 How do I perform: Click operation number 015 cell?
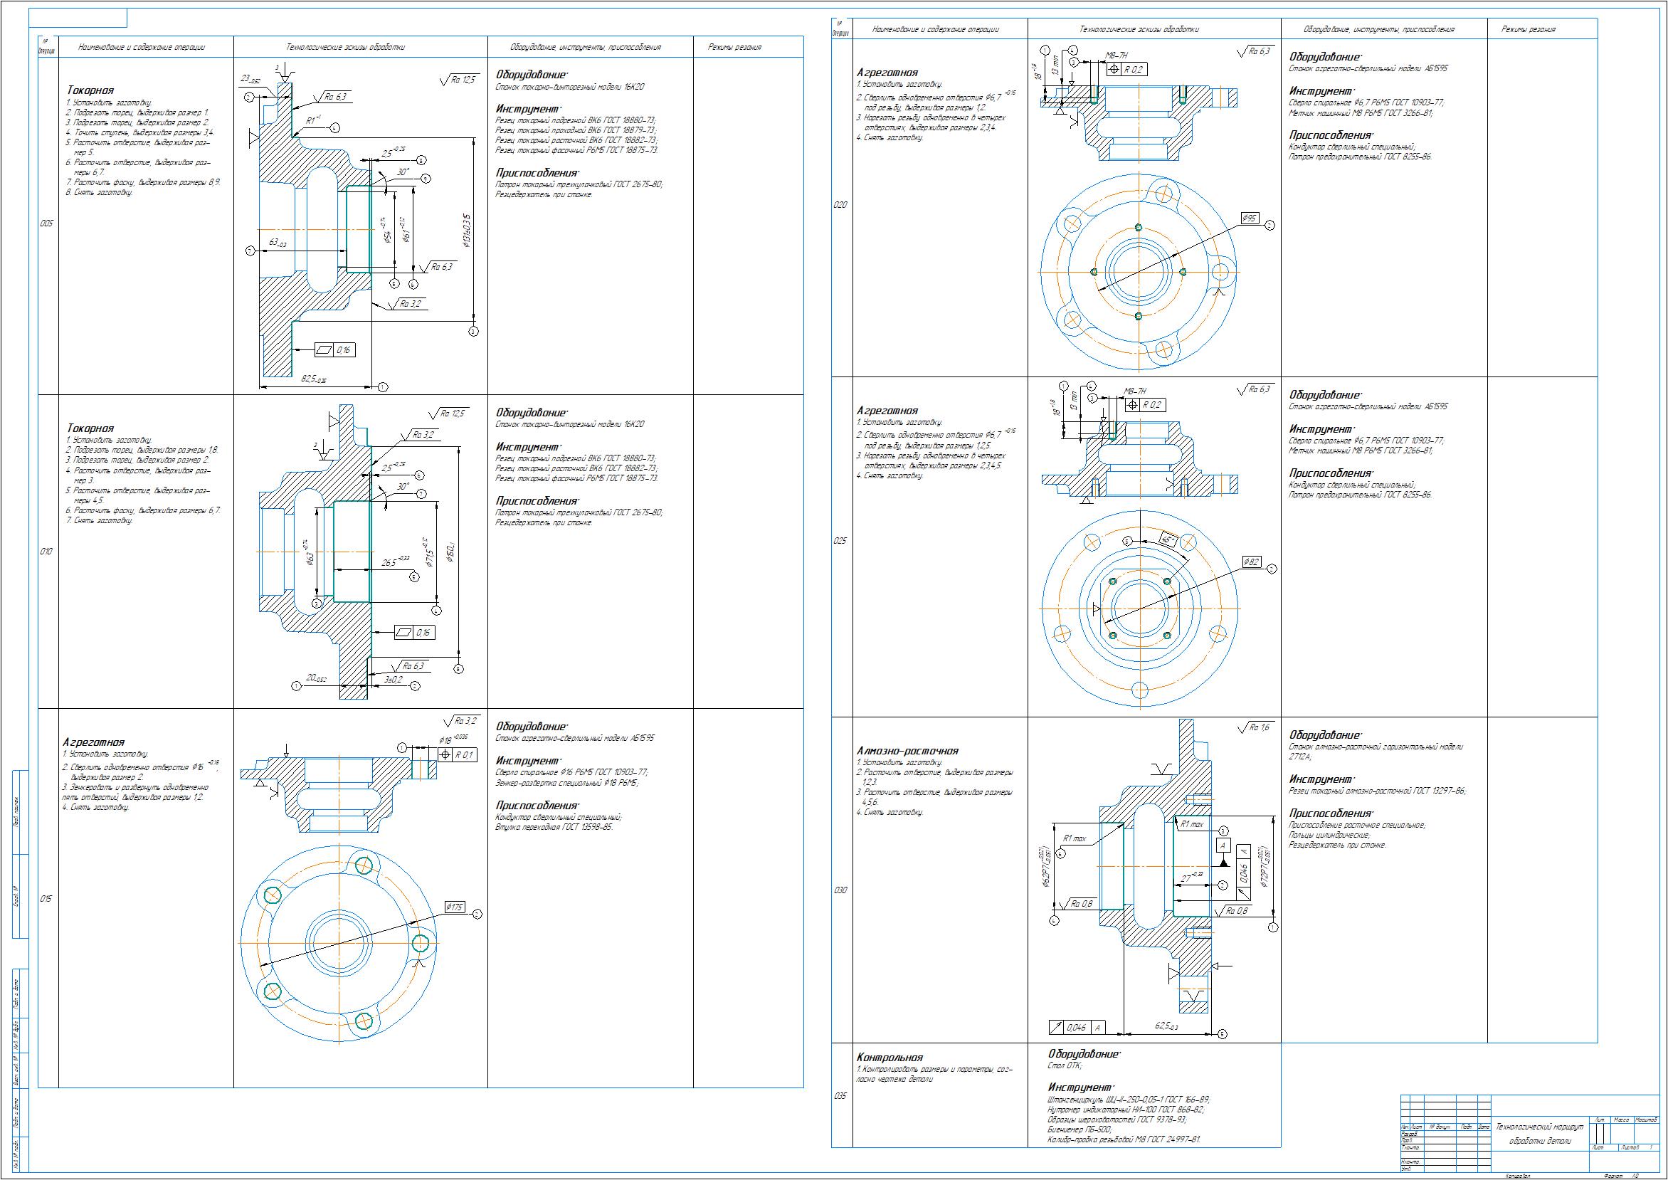click(46, 899)
